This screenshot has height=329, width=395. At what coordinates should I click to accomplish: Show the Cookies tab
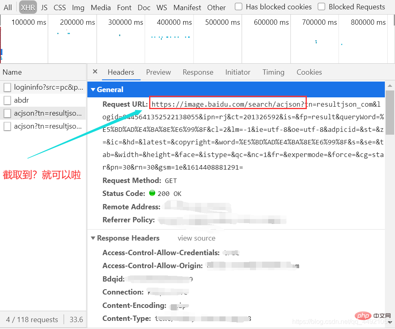coord(309,72)
